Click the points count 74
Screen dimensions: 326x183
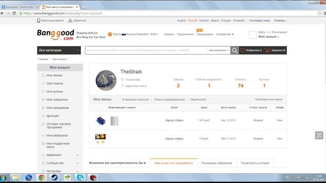tap(240, 86)
